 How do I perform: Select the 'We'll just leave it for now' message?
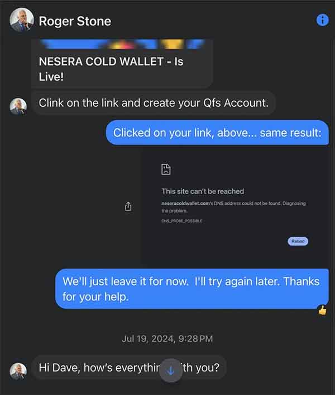[x=192, y=289]
